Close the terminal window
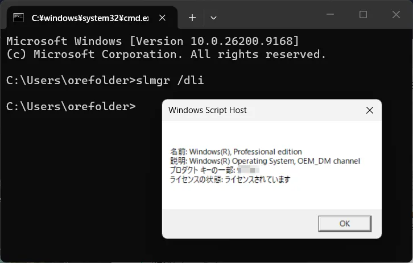Screen dimensions: 413x263 coord(396,14)
